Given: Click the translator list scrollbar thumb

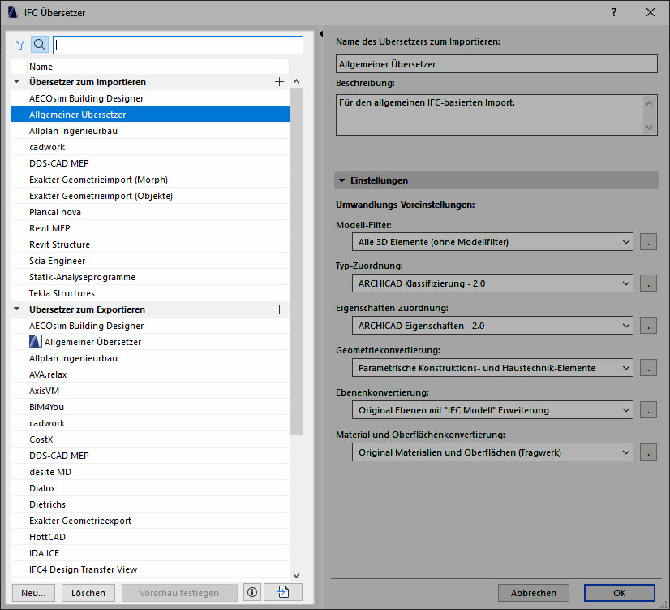Looking at the screenshot, I should [x=297, y=261].
